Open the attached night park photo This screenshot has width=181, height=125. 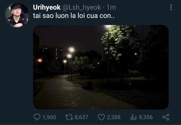coord(101,67)
